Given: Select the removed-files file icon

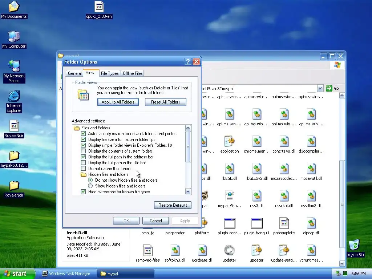Looking at the screenshot, I should pyautogui.click(x=147, y=251).
